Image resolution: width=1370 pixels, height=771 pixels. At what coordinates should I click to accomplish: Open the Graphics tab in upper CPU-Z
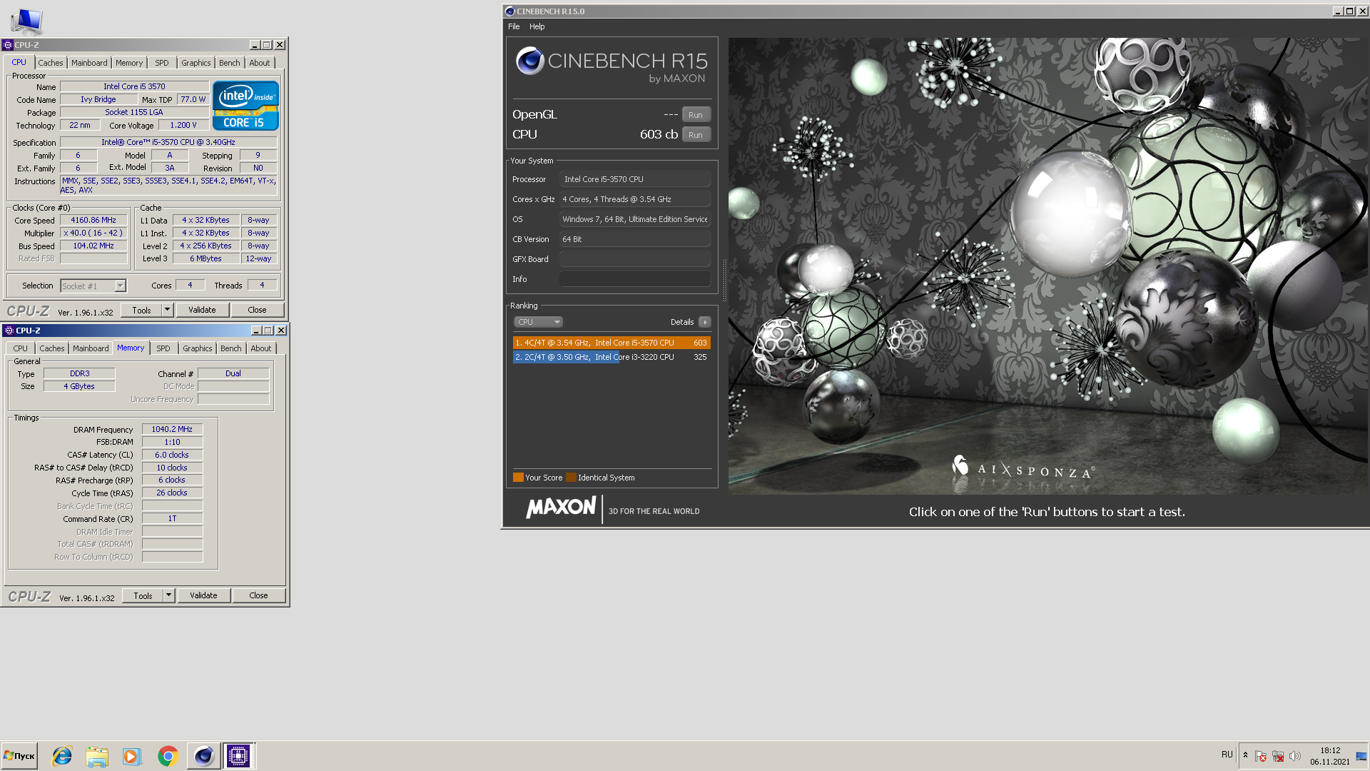pyautogui.click(x=196, y=63)
